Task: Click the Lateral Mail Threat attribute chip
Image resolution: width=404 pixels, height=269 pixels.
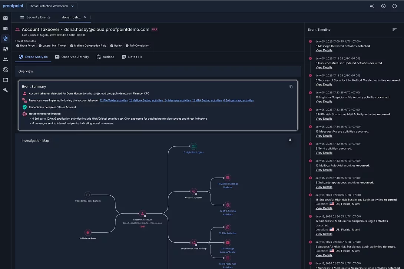Action: tap(52, 46)
